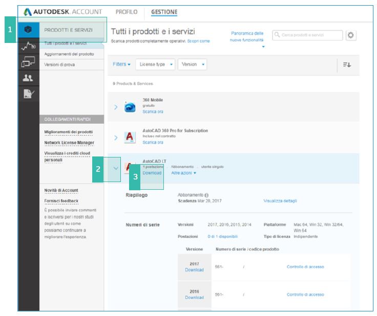Open the Altre azioni dropdown
Screen dimensions: 377x316
tap(183, 173)
